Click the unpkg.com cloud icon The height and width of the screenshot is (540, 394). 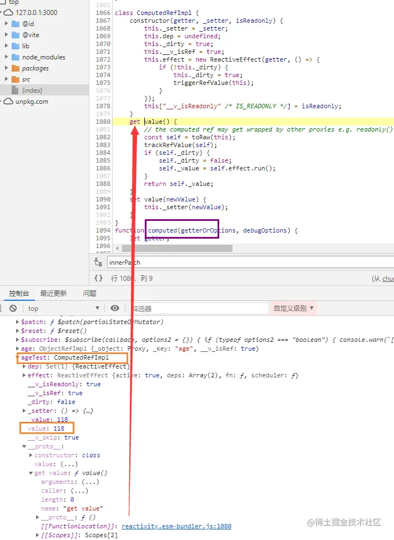[x=8, y=102]
